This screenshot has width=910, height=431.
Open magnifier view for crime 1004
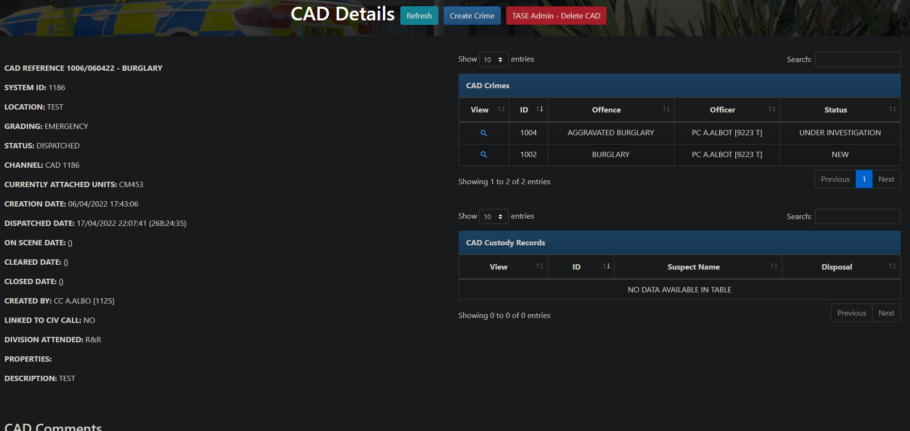[x=483, y=133]
